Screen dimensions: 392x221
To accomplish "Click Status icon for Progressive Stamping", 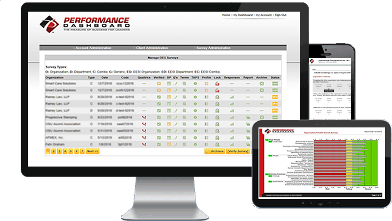I will coord(275,117).
